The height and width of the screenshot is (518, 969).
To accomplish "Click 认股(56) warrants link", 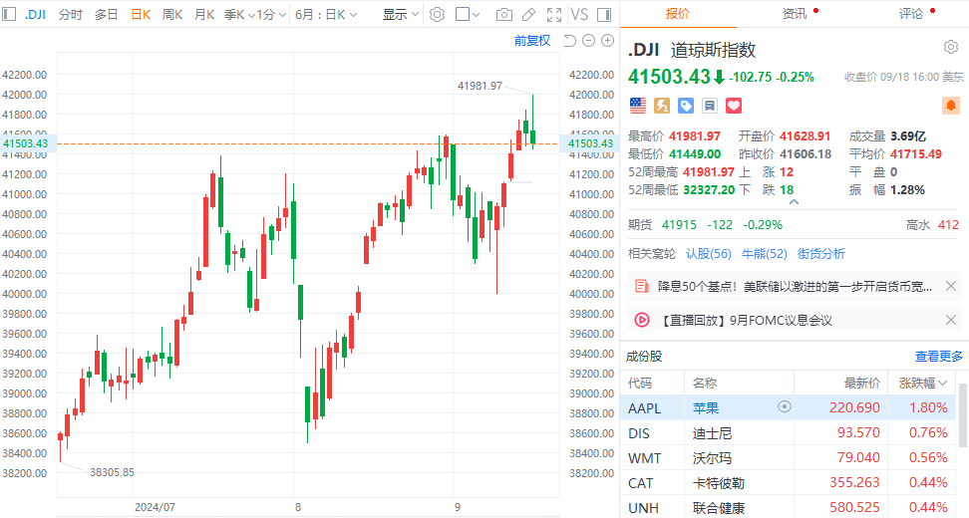I will pos(709,254).
